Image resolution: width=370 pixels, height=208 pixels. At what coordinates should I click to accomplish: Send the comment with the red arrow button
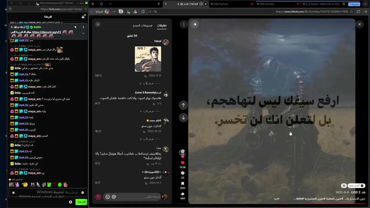point(98,197)
